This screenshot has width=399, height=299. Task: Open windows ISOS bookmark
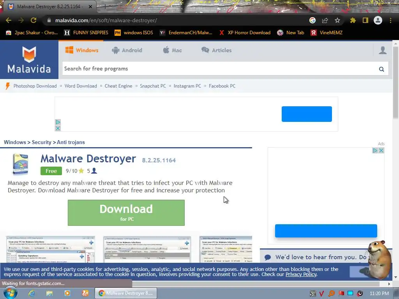coord(134,33)
